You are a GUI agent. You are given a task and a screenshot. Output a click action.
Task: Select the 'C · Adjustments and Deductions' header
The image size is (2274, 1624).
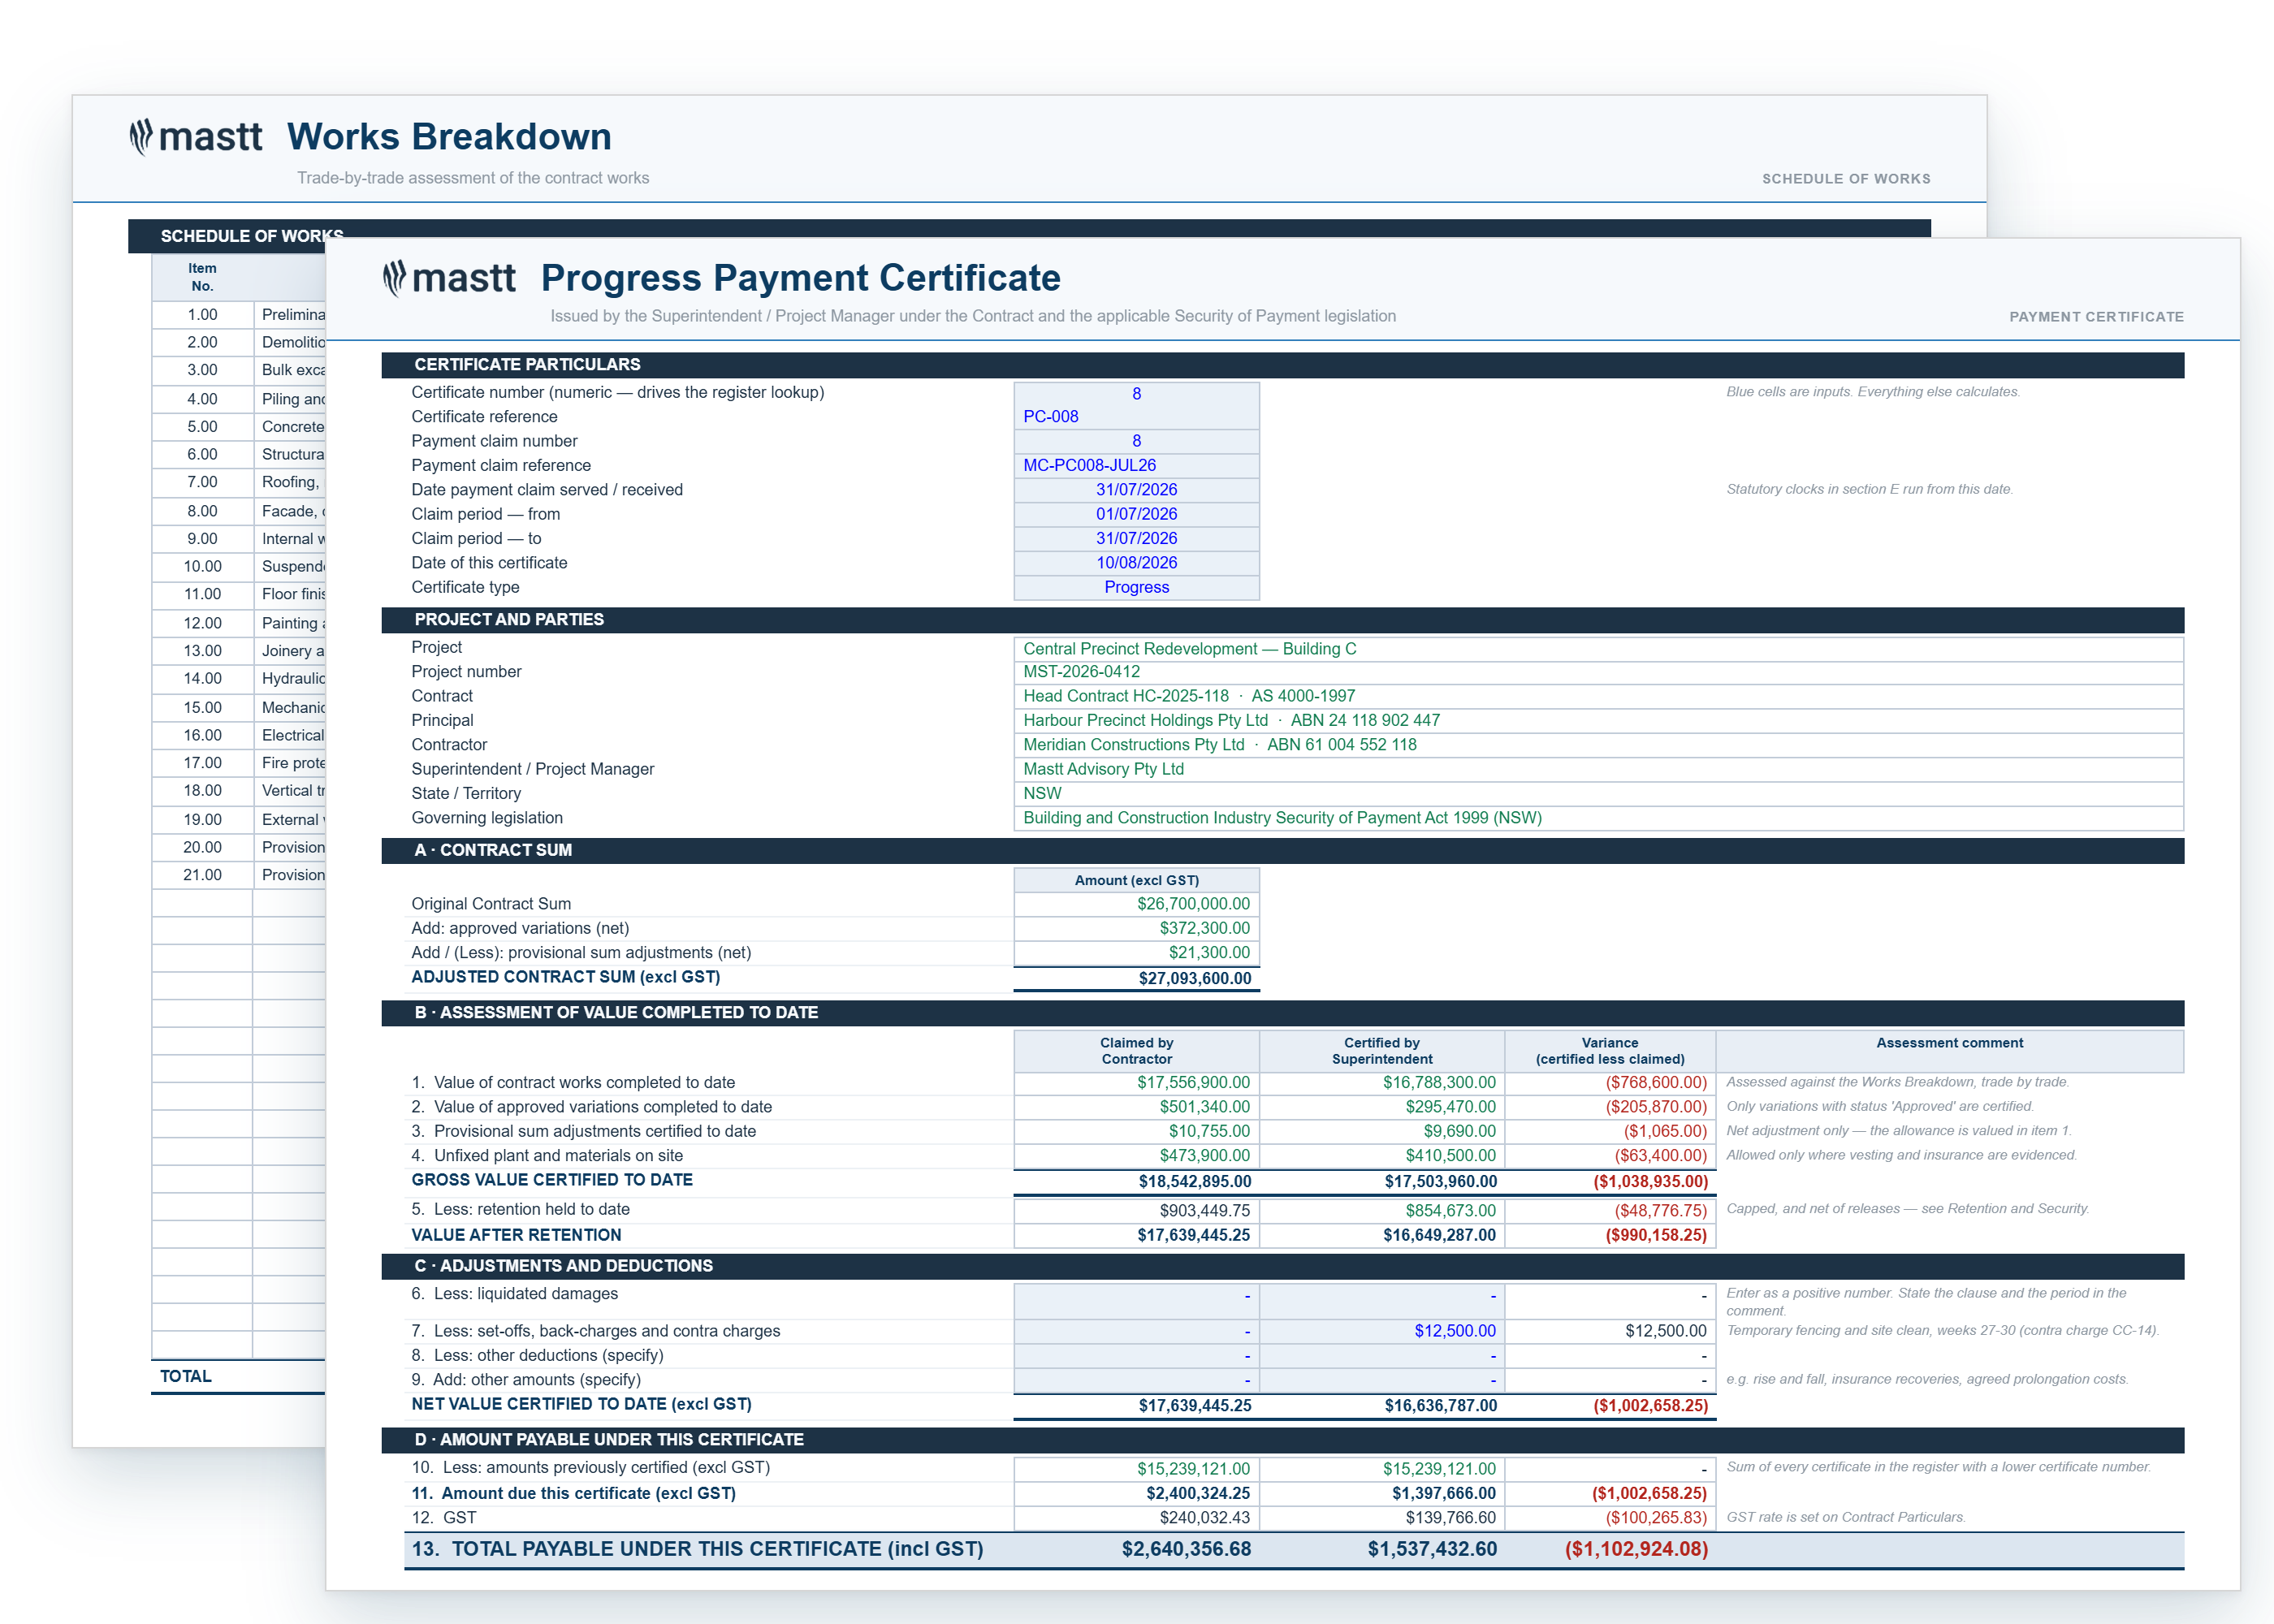pos(1282,1266)
